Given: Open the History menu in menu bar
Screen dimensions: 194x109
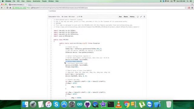Looking at the screenshot, I should [28, 1].
